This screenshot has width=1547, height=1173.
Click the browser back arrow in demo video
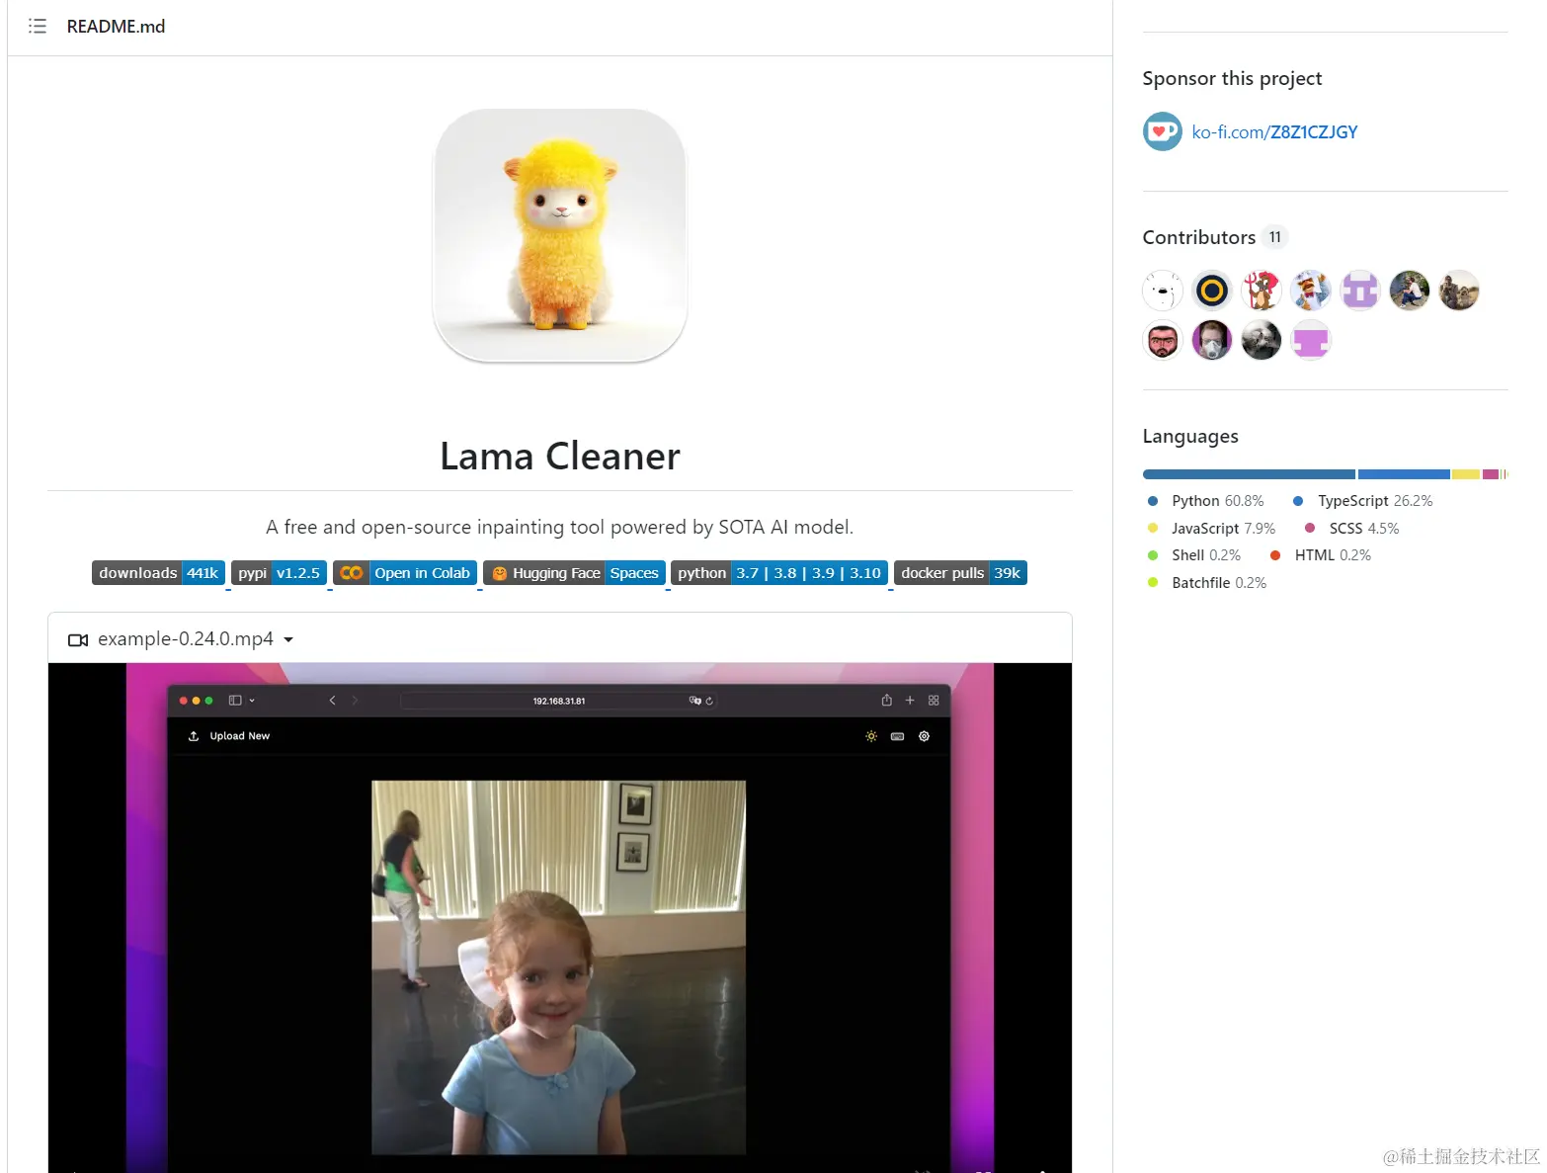pos(332,701)
